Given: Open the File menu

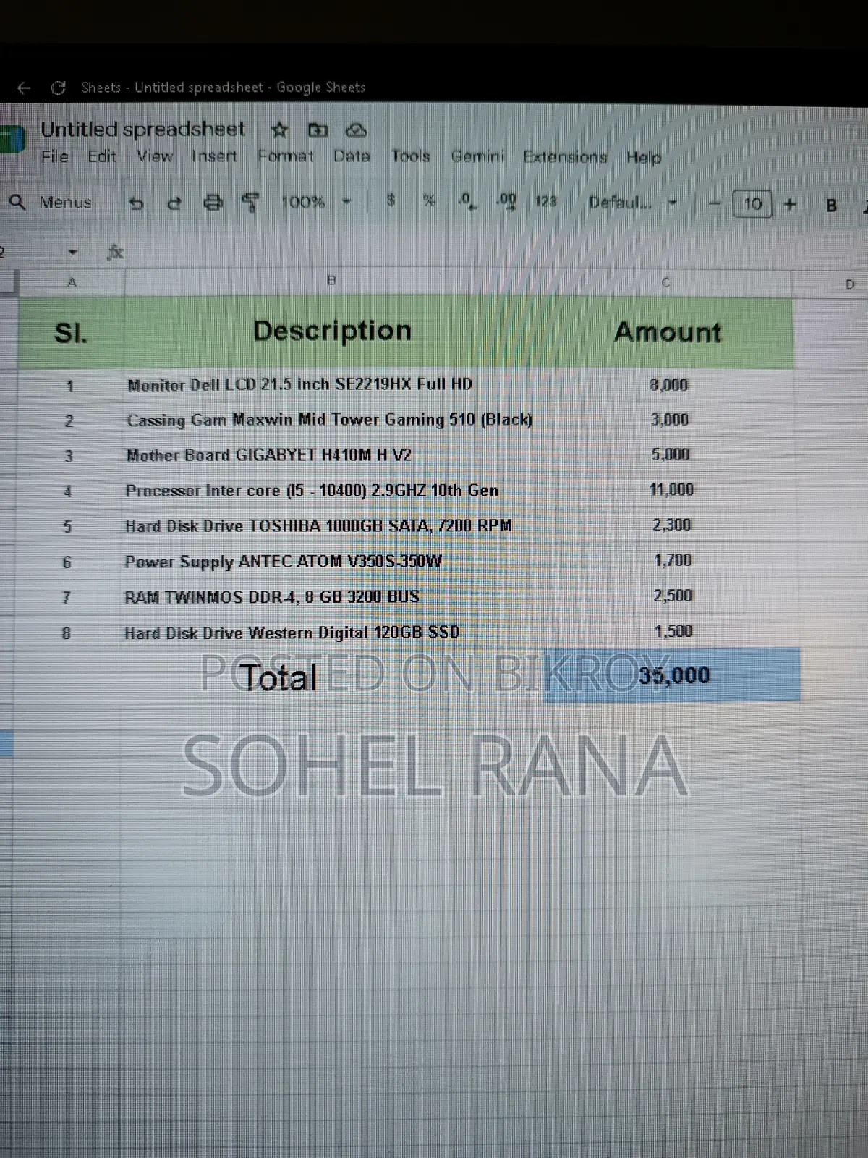Looking at the screenshot, I should 55,157.
